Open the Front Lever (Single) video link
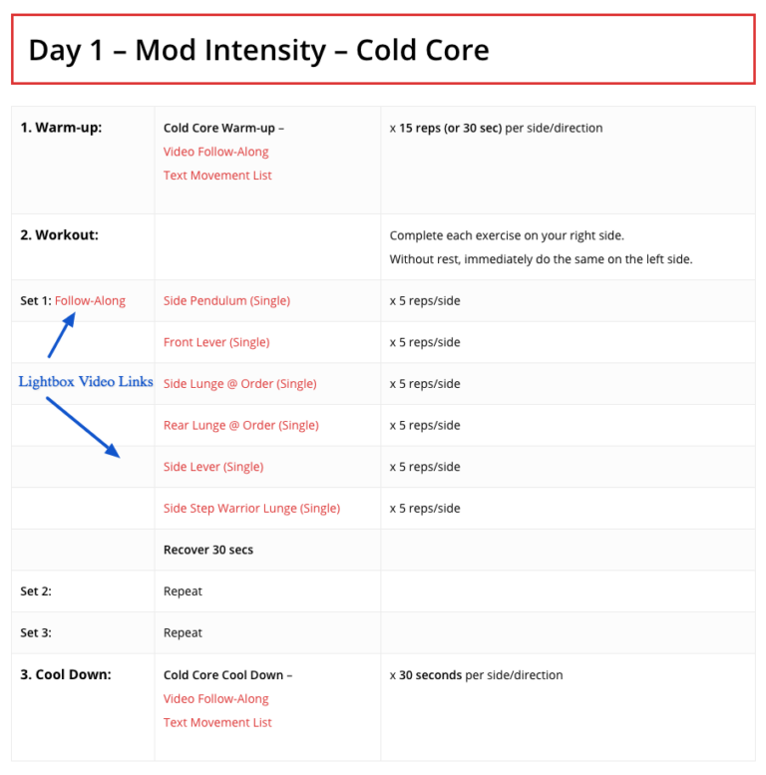This screenshot has width=766, height=775. tap(216, 342)
